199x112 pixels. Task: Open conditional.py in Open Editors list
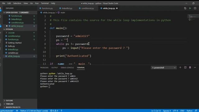pyautogui.click(x=17, y=23)
